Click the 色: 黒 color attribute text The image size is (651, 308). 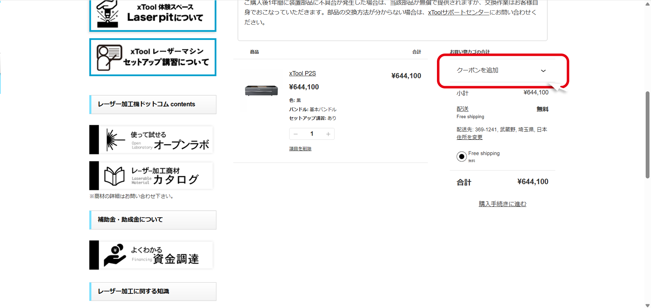(x=295, y=100)
